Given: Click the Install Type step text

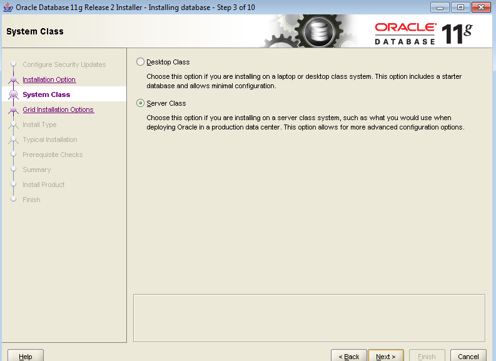Looking at the screenshot, I should point(39,125).
